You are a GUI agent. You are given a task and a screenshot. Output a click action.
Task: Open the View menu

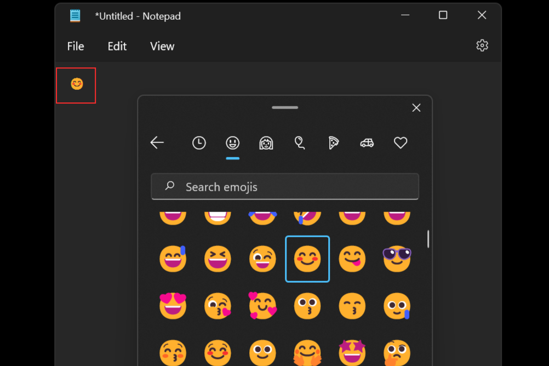162,47
